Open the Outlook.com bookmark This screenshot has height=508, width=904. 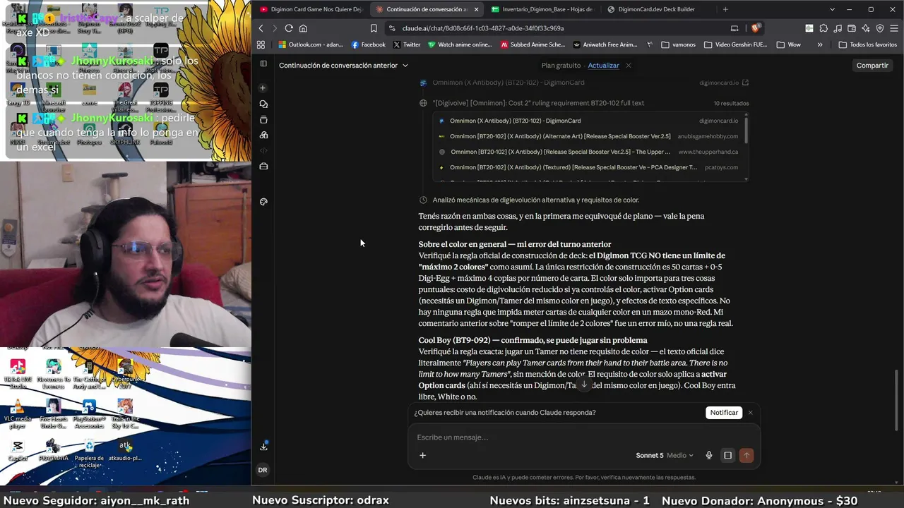pyautogui.click(x=311, y=44)
